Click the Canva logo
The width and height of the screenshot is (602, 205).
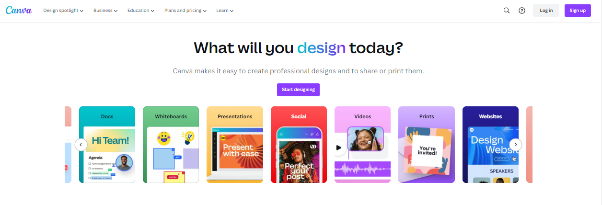pos(19,10)
